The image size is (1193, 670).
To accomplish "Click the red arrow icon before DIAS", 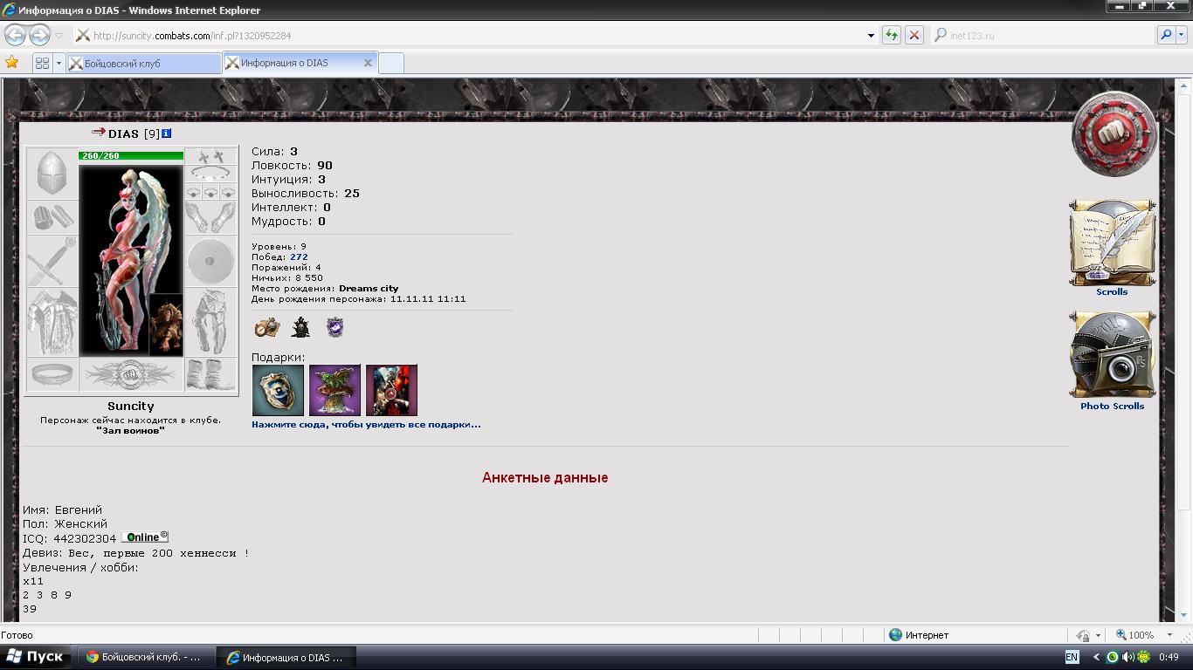I will click(x=99, y=133).
